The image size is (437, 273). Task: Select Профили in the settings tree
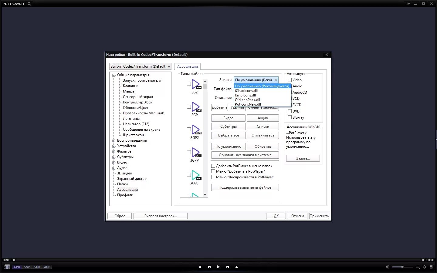[x=125, y=195]
